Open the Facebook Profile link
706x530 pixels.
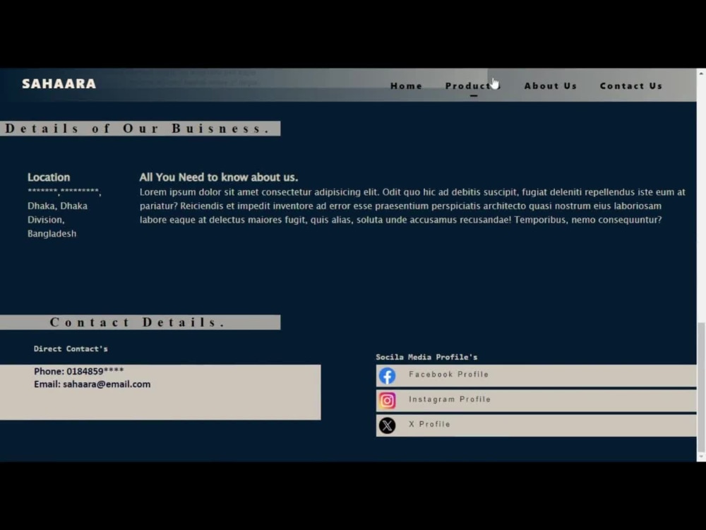[x=537, y=375]
